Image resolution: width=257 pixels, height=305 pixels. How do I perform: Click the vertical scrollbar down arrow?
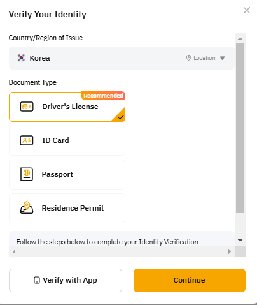coord(240,241)
